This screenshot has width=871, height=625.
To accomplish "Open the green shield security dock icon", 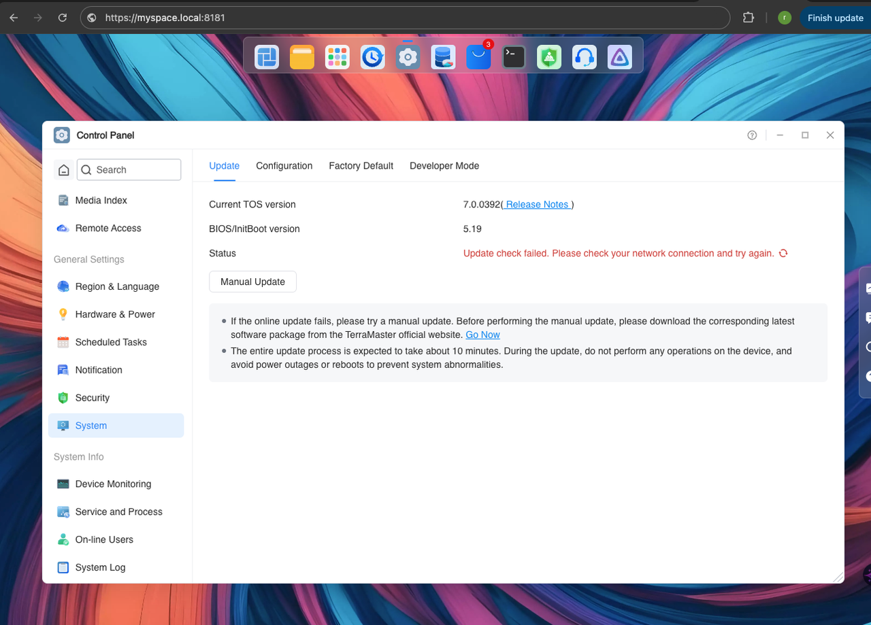I will [549, 57].
